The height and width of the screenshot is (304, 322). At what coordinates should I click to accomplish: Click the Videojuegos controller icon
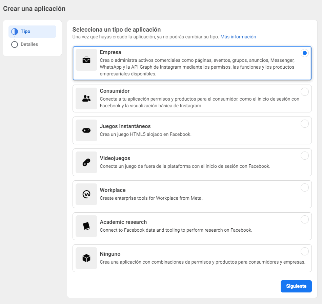[x=86, y=162]
